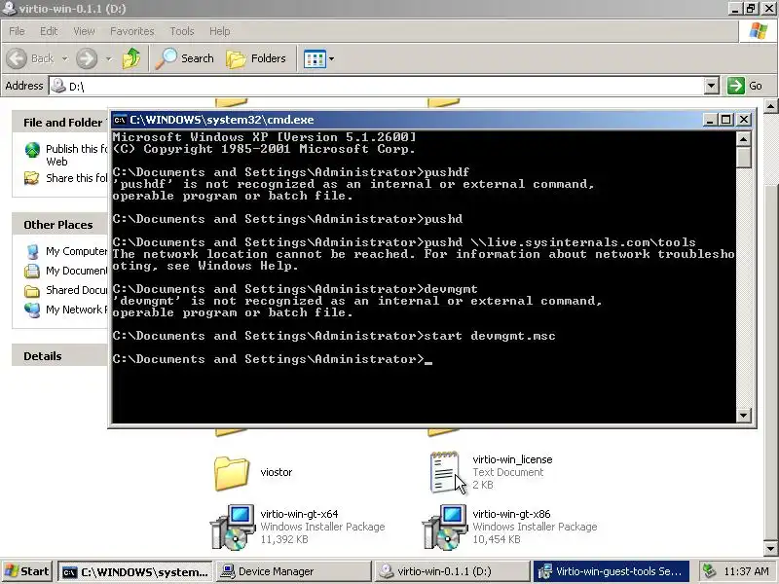Click the My Computer icon in sidebar
The image size is (779, 584).
click(x=32, y=252)
